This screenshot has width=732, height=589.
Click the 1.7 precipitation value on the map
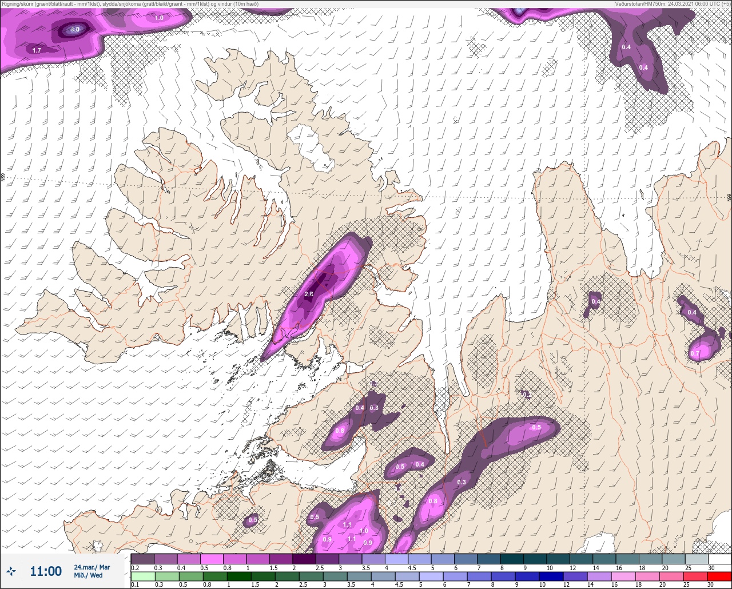tap(37, 50)
